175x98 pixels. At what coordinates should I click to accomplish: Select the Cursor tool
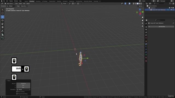pos(2,13)
